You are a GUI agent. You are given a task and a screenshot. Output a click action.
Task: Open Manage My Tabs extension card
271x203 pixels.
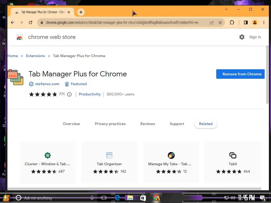pos(171,162)
